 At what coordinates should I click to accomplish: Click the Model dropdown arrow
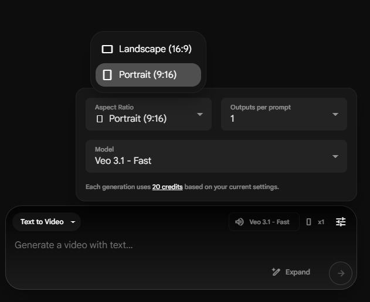[x=335, y=156]
